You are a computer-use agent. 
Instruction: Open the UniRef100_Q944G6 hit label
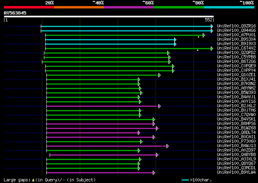236,31
